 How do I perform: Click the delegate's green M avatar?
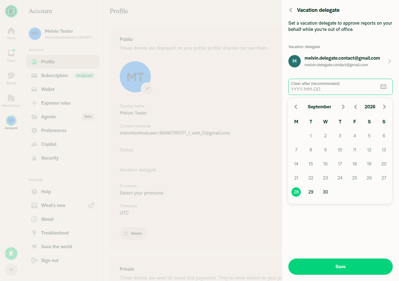tap(295, 61)
